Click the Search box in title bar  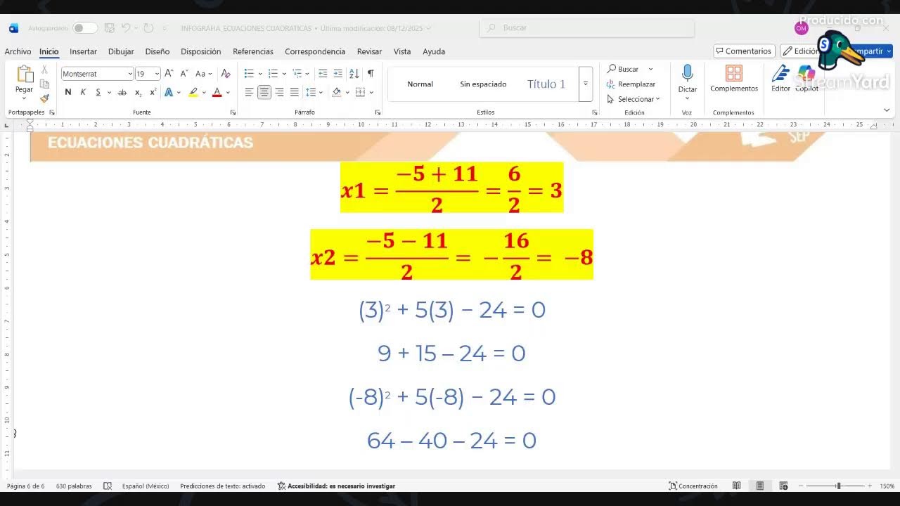[586, 28]
